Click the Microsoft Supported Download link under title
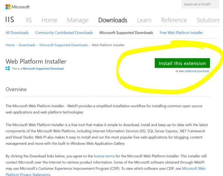Screen dimensions: 223x176 (x=43, y=68)
